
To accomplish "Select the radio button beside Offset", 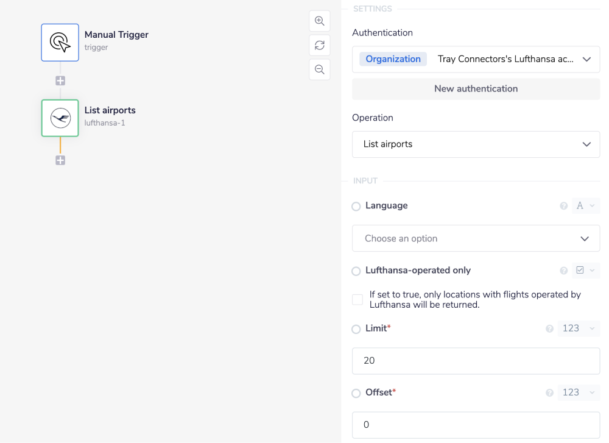I will pos(356,393).
